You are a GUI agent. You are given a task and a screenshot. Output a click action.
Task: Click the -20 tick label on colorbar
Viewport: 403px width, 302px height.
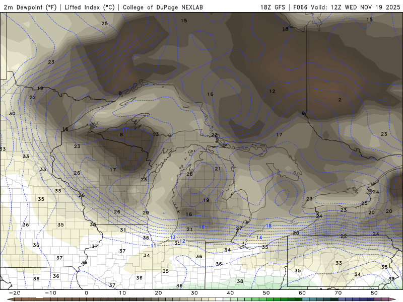[x=15, y=293]
